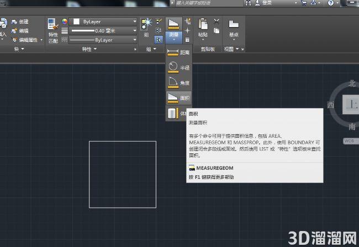The width and height of the screenshot is (359, 247).
Task: Click the binoculars search icon
Action: (248, 3)
